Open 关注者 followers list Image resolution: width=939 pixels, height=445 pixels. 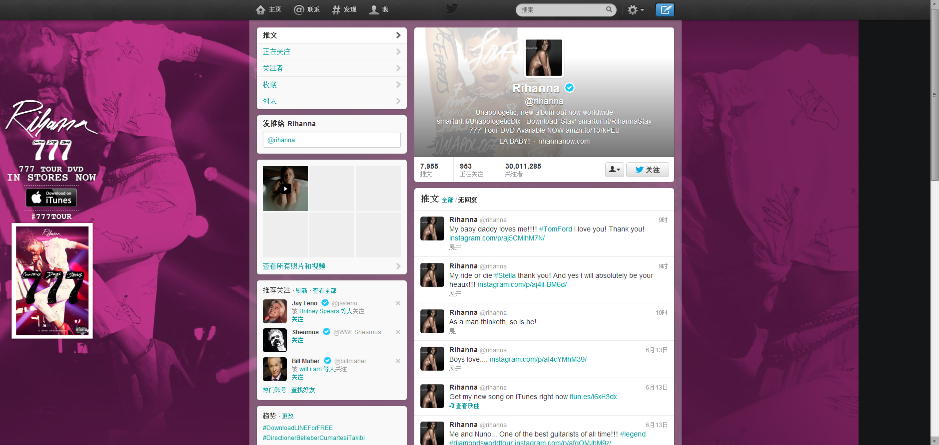pos(332,68)
